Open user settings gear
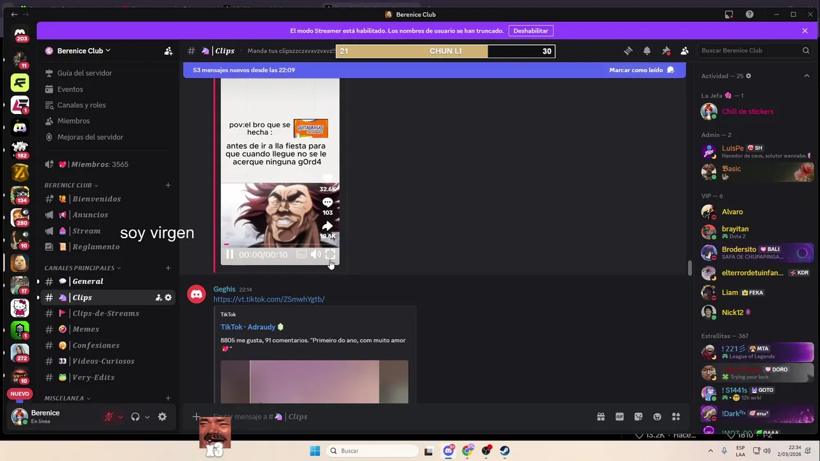 (162, 417)
